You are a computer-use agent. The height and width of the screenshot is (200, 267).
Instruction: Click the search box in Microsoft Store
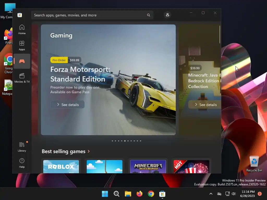(x=92, y=15)
